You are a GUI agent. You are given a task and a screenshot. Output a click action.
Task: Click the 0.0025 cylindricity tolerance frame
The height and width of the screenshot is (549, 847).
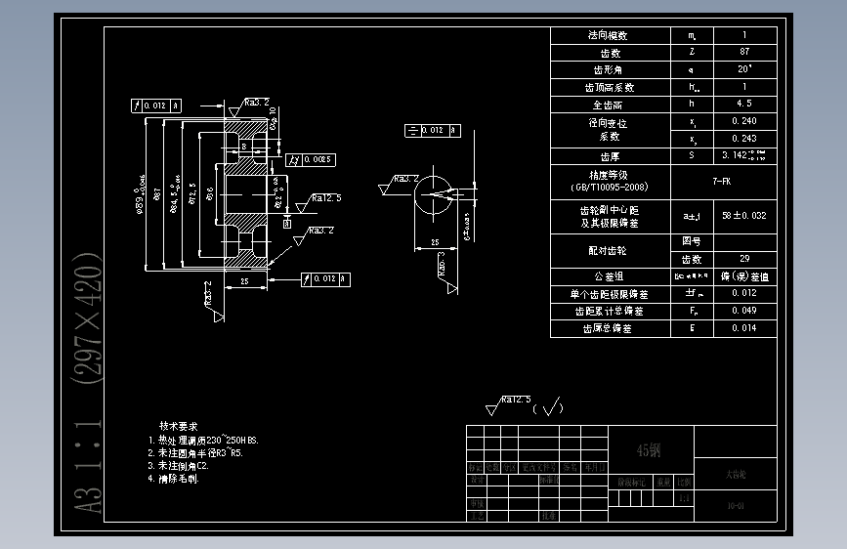point(311,160)
